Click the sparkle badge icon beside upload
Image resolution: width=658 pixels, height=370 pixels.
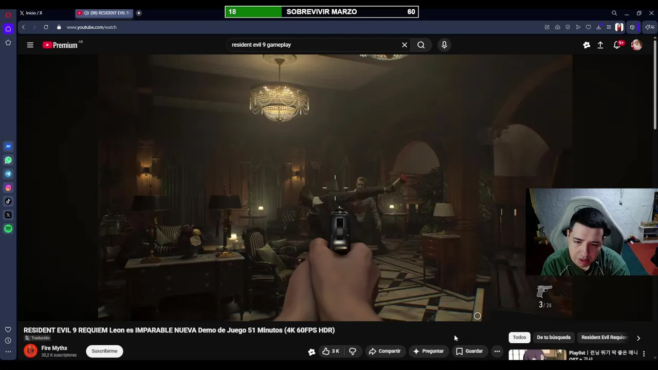587,45
